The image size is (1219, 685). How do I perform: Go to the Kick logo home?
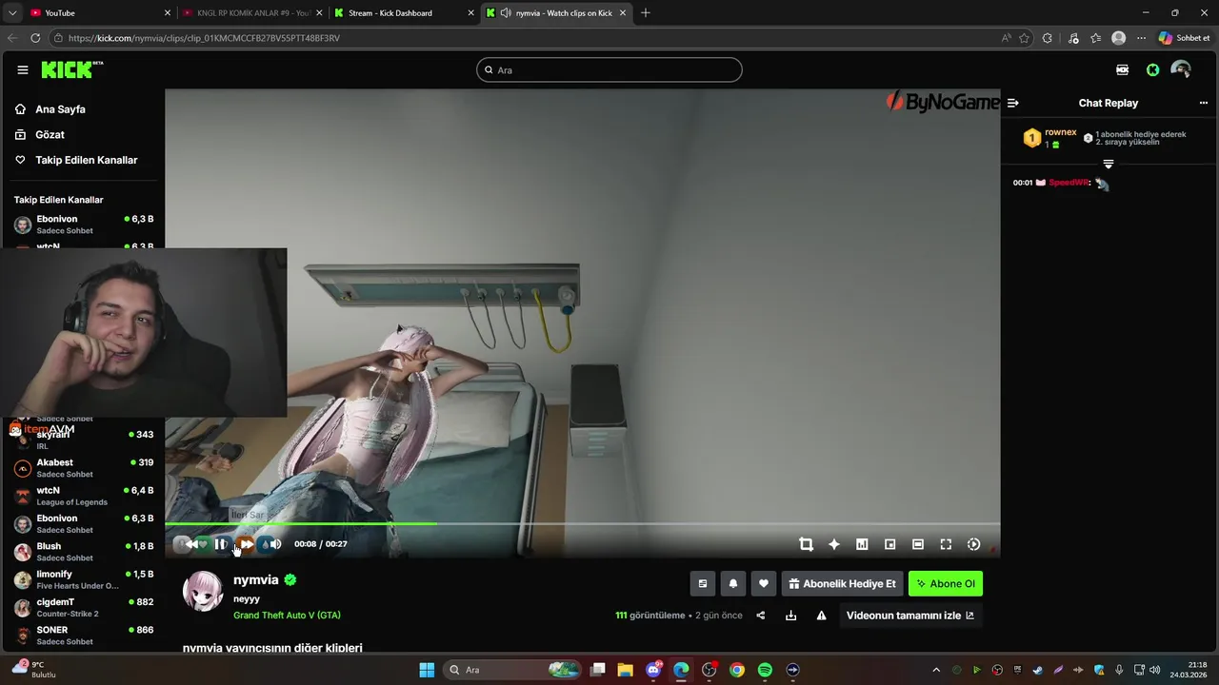pyautogui.click(x=71, y=69)
